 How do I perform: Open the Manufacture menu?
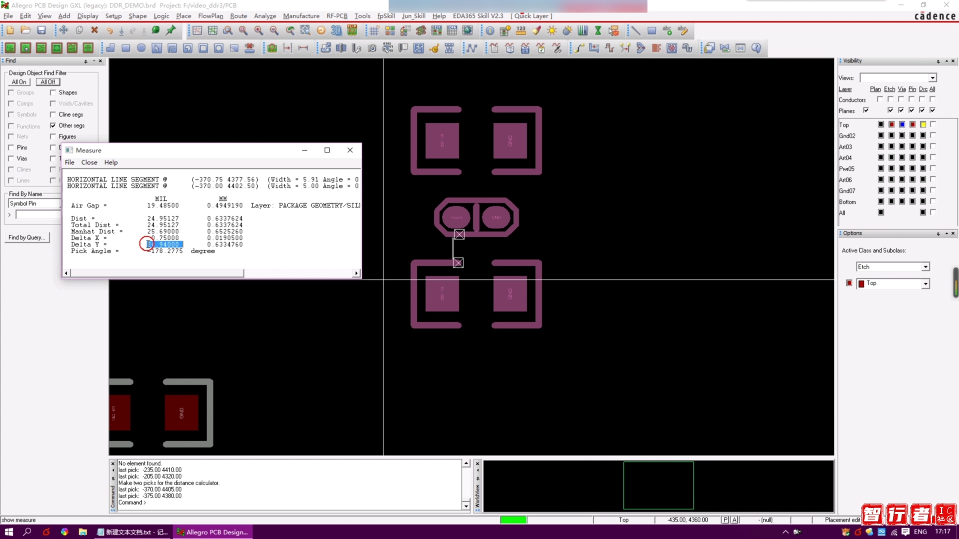click(301, 16)
